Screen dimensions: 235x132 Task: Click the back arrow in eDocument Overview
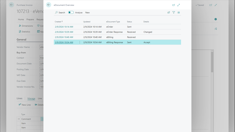(48, 5)
